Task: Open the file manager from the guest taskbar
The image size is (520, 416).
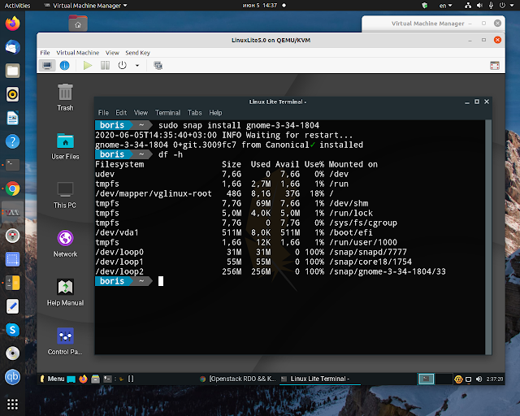Action: [96, 379]
